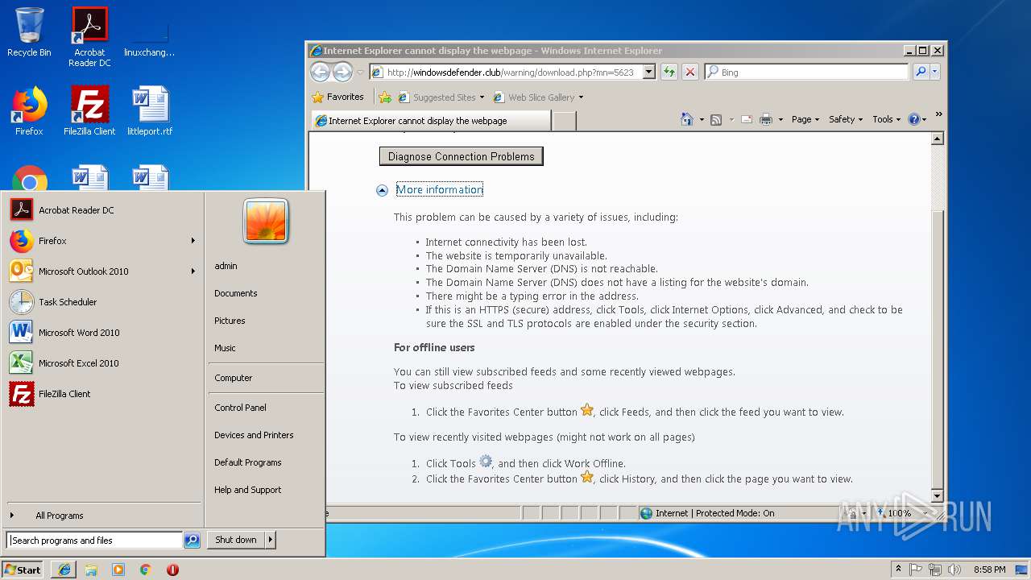Screen dimensions: 1031x580
Task: Open the Favorites star button
Action: click(x=337, y=97)
